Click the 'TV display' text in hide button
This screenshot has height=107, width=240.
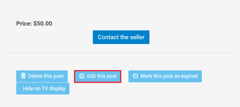click(54, 89)
